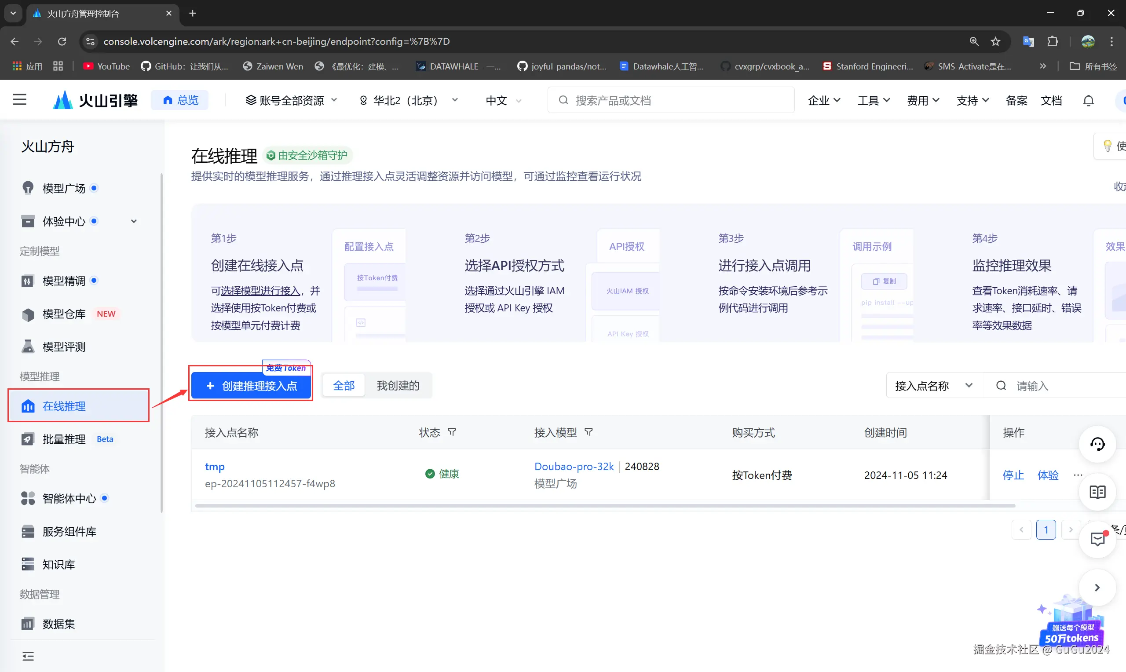Open the 状态 column filter funnel
1126x672 pixels.
452,432
